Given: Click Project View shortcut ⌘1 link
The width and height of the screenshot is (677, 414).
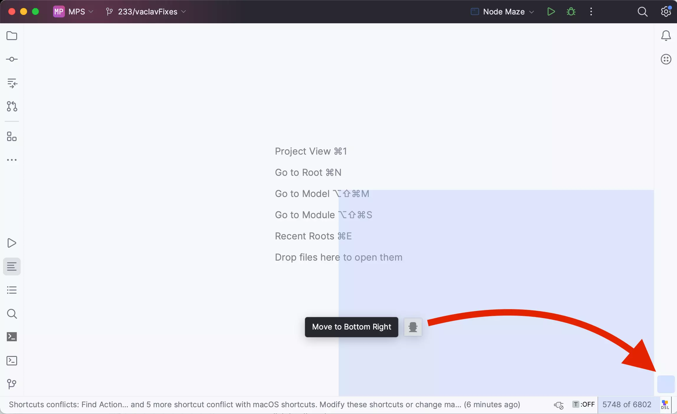Looking at the screenshot, I should 310,150.
